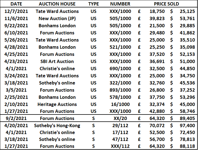
Task: Select the 893/1000 number cell
Action: point(120,90)
